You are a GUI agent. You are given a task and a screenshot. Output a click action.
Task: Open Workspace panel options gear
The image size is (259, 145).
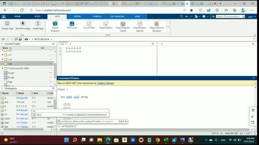53,89
